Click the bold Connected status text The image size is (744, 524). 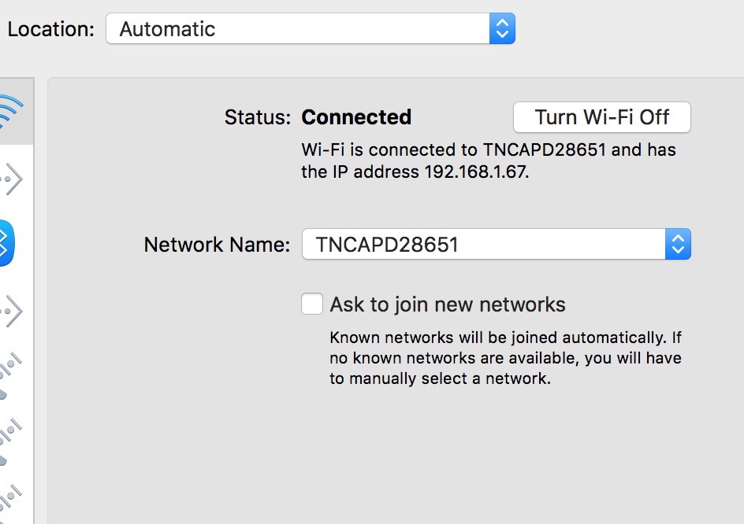[x=356, y=117]
